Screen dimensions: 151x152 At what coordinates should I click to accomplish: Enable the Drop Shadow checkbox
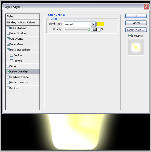pos(8,28)
